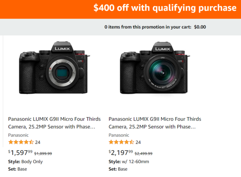Click the struck-through $1,899.99 list price

coord(43,153)
